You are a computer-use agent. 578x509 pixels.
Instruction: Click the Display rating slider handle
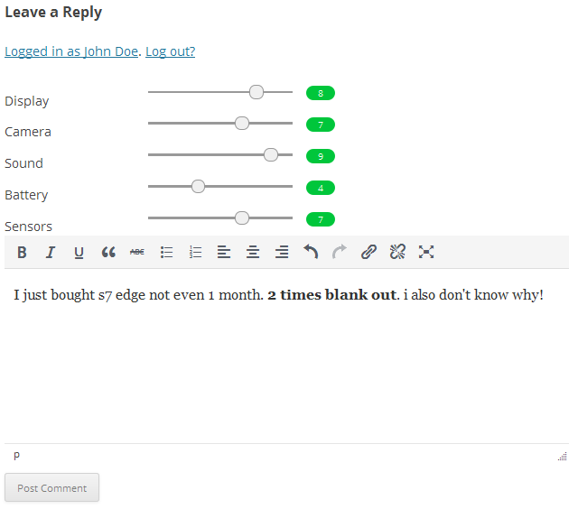point(256,92)
